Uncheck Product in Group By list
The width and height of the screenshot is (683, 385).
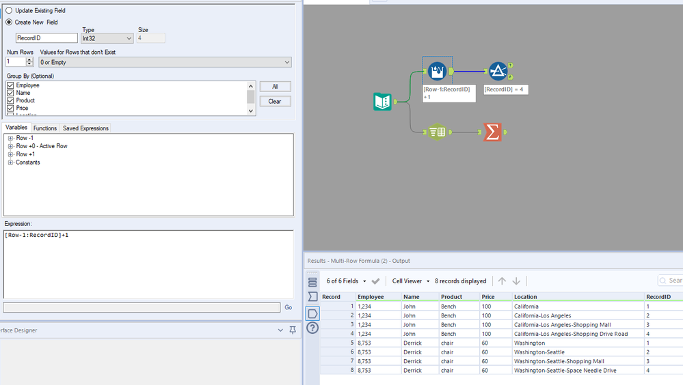point(10,100)
